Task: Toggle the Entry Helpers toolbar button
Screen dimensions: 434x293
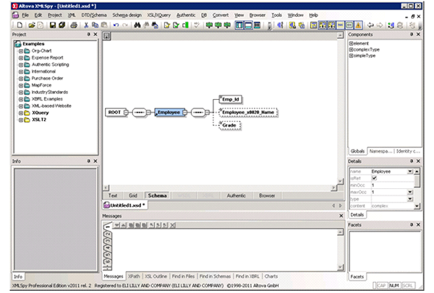Action: click(257, 25)
